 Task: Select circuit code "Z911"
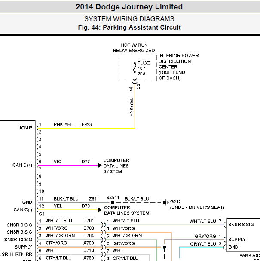point(94,199)
